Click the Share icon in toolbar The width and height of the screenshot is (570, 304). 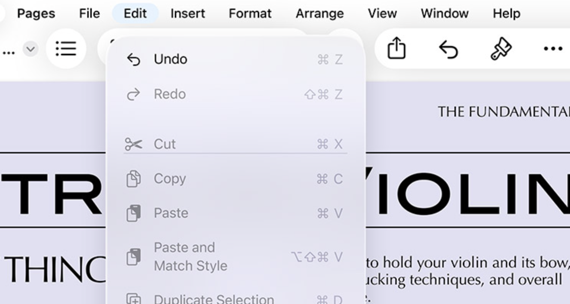point(396,48)
